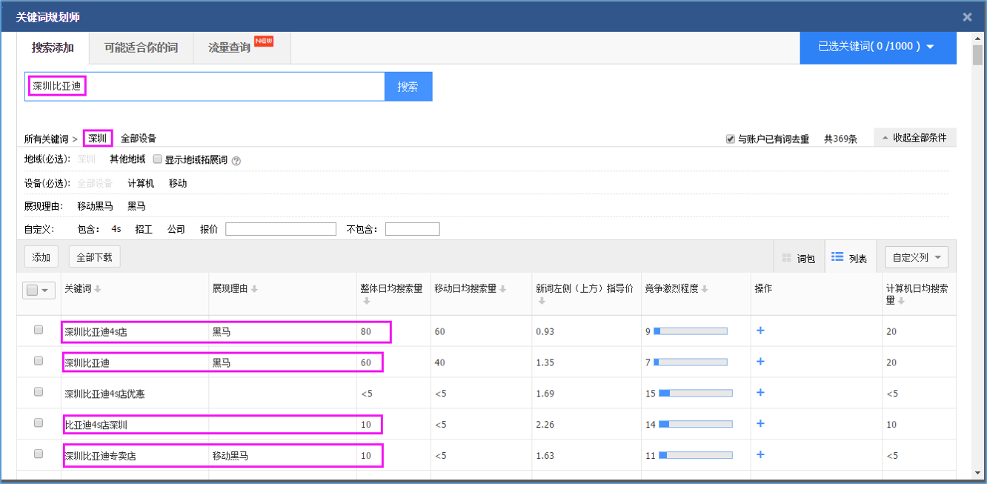The height and width of the screenshot is (484, 987).
Task: Sort by 整体日均搜索量 arrow
Action: point(365,300)
